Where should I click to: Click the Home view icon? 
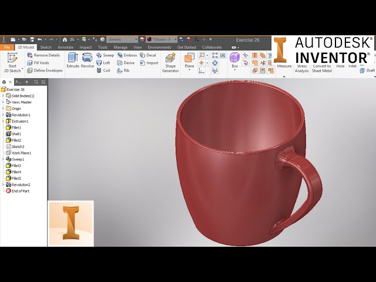click(65, 39)
